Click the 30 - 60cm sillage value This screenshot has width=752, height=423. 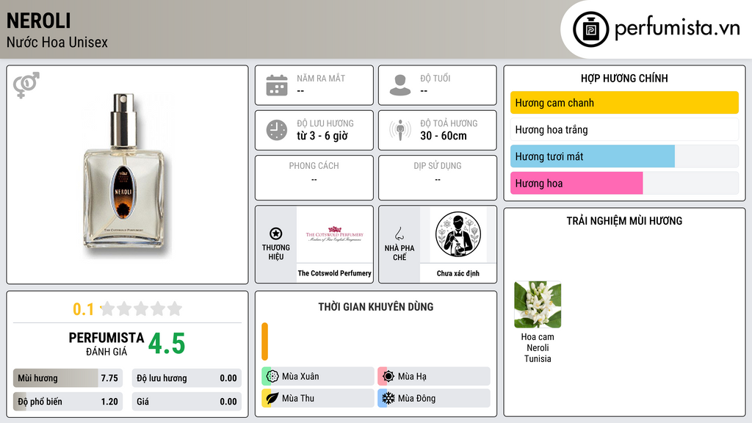click(x=444, y=136)
